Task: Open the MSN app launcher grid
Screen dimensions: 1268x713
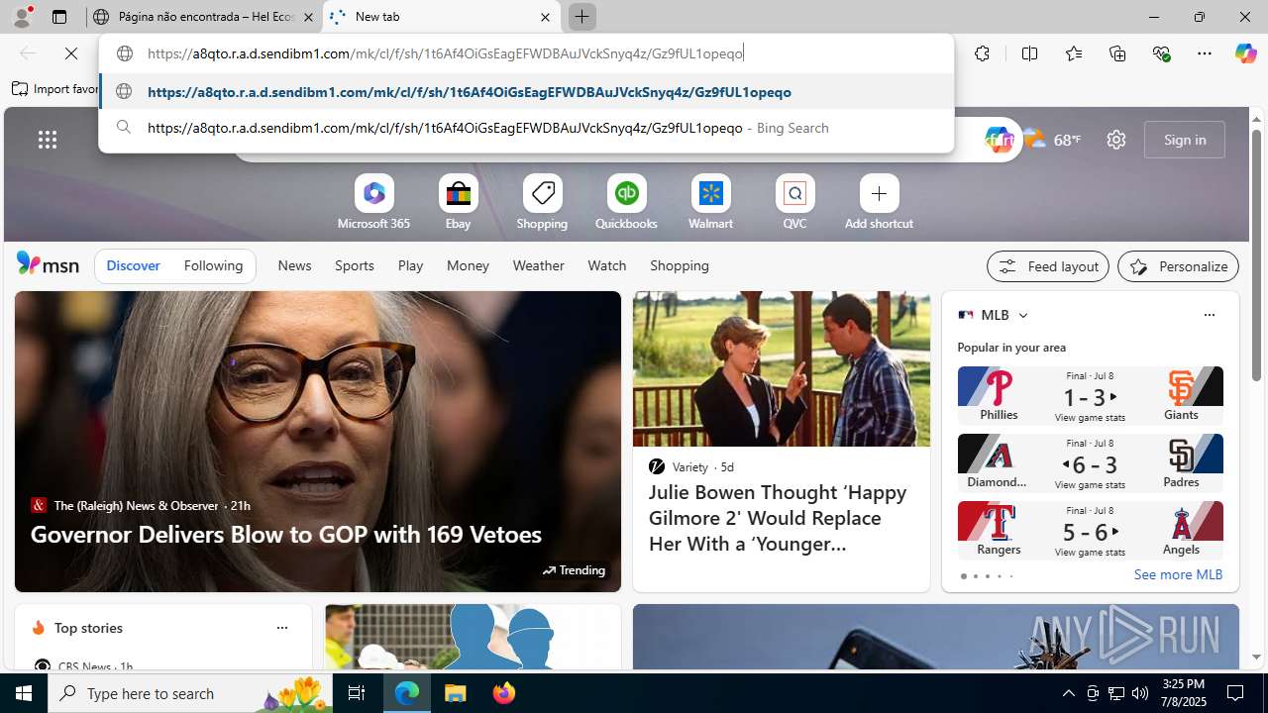Action: tap(48, 140)
